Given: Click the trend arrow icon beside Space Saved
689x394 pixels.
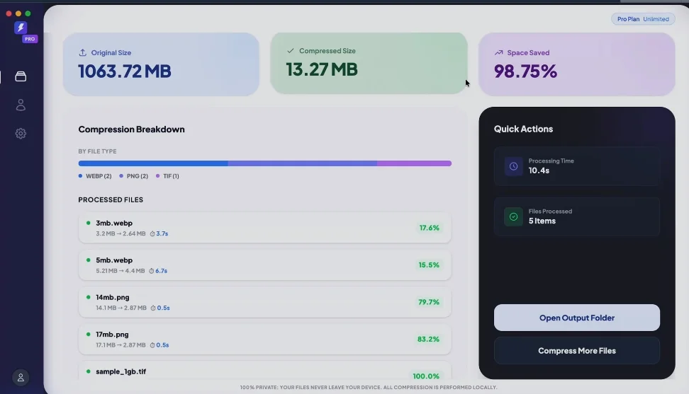Looking at the screenshot, I should pyautogui.click(x=499, y=52).
